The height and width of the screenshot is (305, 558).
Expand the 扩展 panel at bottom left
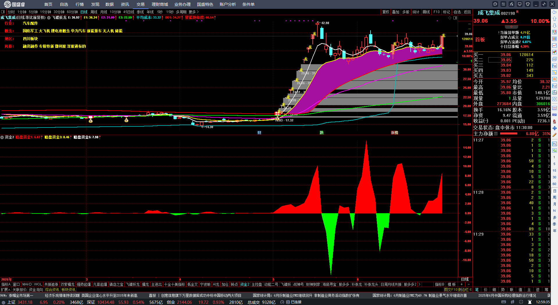6,290
